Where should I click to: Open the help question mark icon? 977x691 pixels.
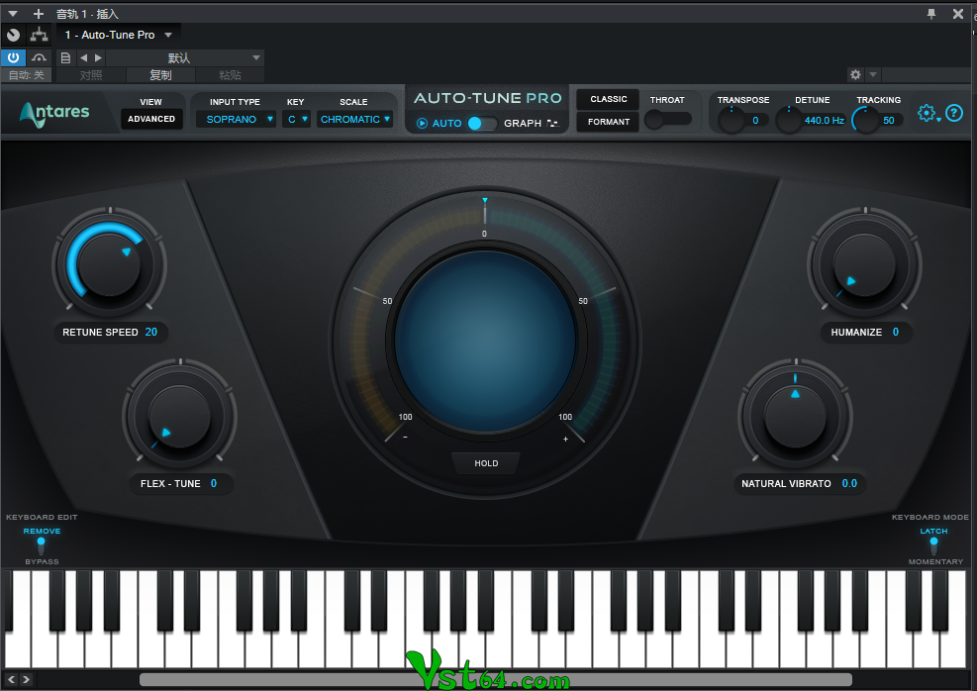point(954,113)
